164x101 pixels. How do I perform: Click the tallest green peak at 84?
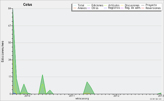(13, 9)
